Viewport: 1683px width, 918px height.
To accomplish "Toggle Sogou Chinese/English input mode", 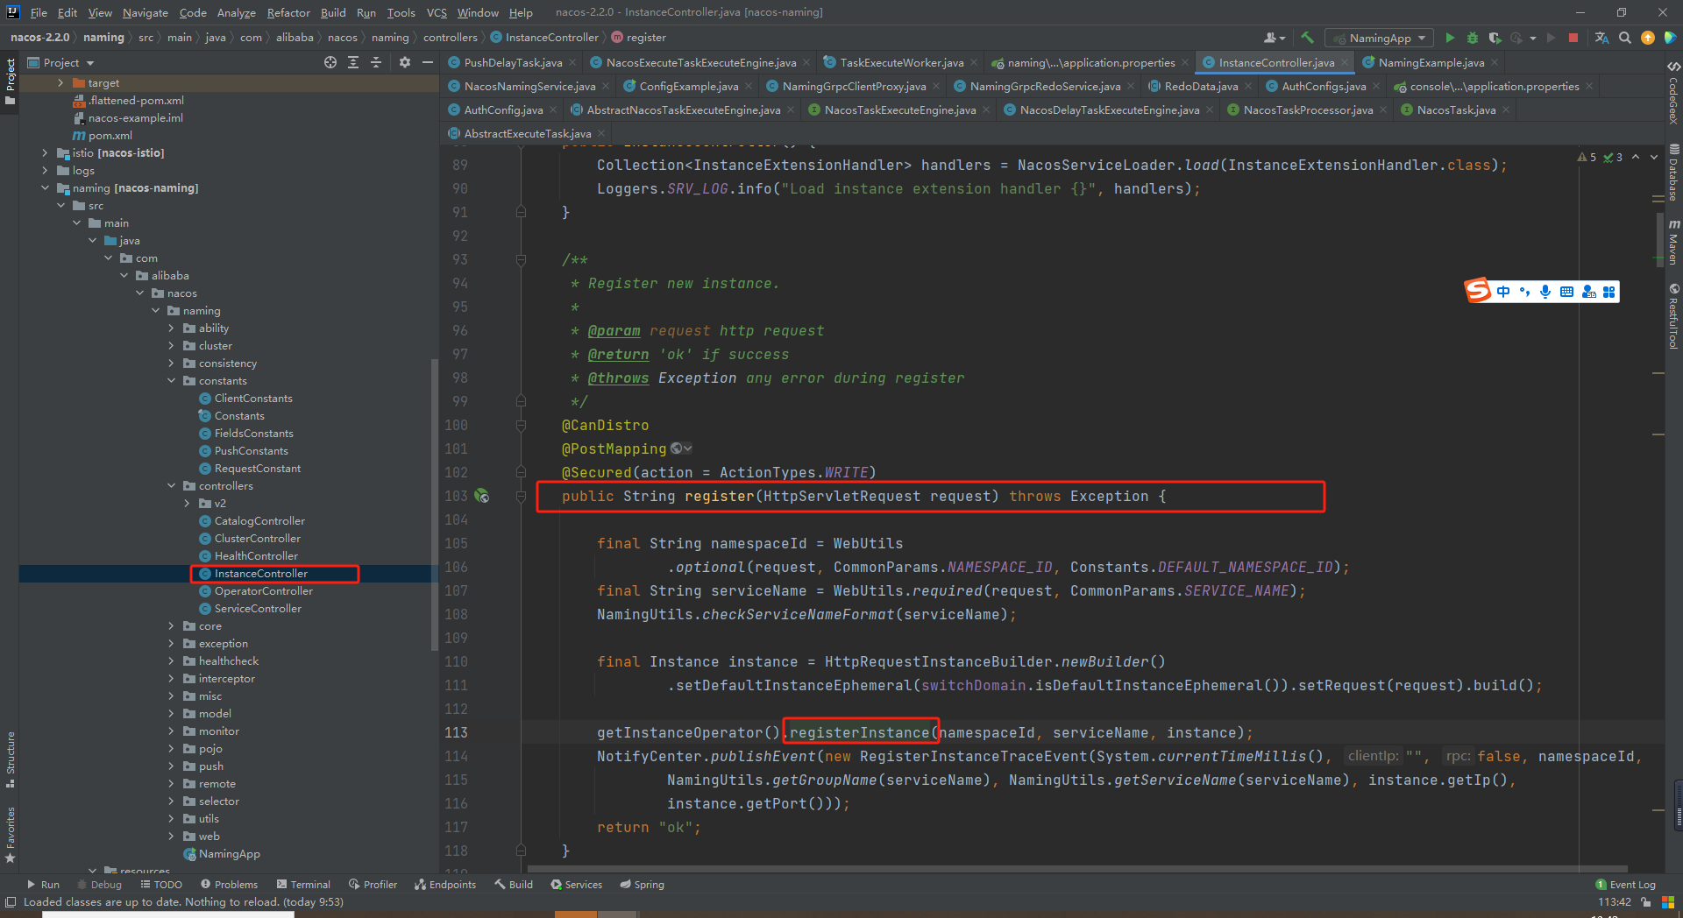I will [x=1503, y=292].
